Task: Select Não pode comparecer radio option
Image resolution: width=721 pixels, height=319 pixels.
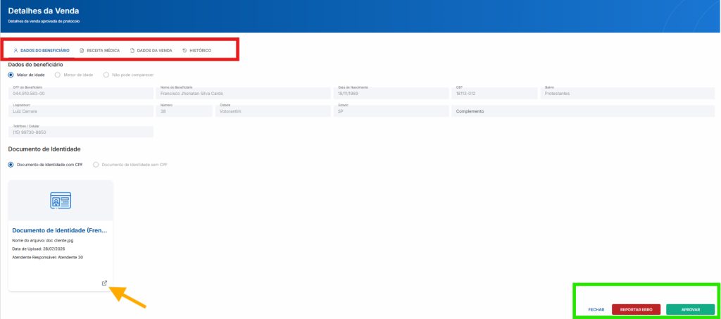Action: [x=106, y=75]
